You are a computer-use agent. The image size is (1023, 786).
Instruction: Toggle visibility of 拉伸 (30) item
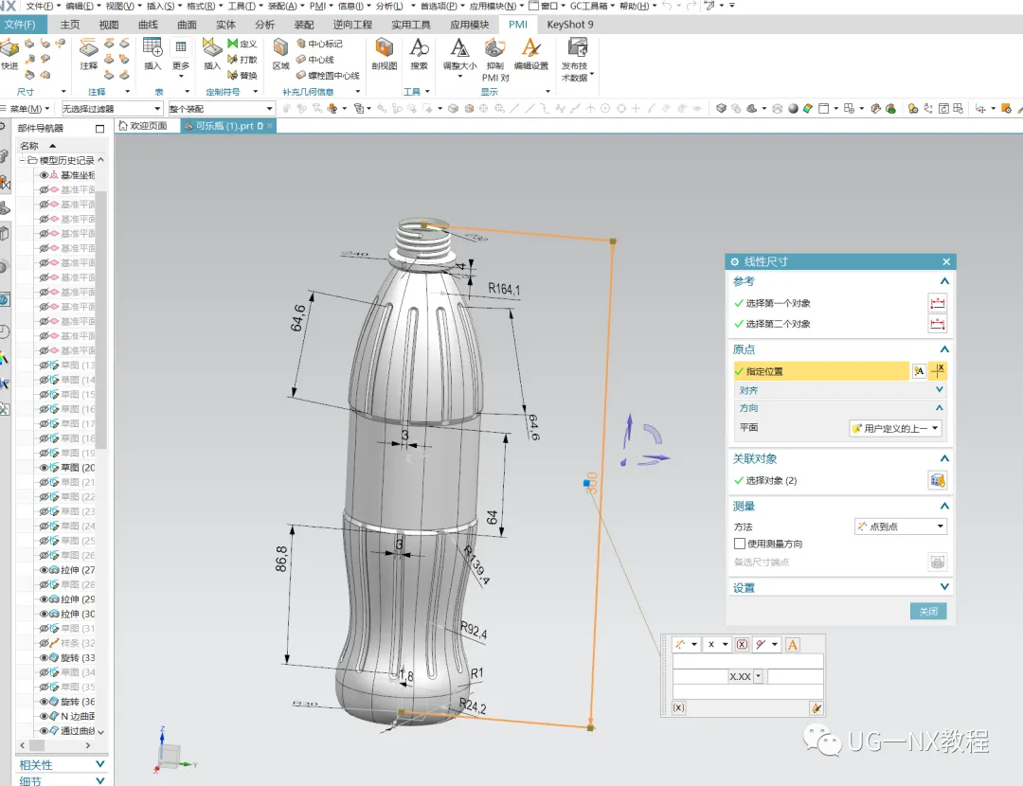tap(45, 614)
